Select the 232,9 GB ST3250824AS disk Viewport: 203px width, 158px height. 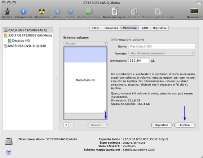(x=28, y=30)
